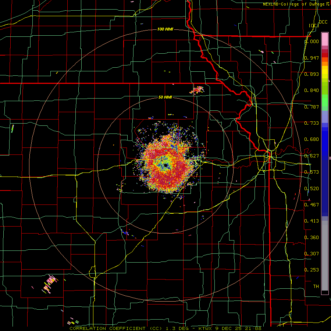Image resolution: width=331 pixels, height=331 pixels.
Task: Select the 0.733 legend value
Action: click(x=312, y=123)
